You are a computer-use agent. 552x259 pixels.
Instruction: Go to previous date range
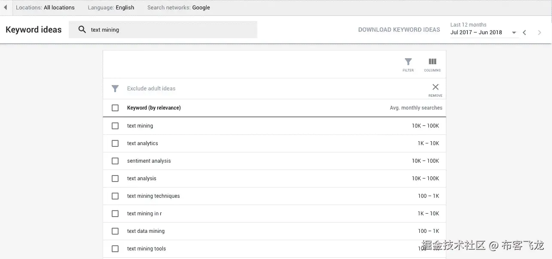coord(525,33)
